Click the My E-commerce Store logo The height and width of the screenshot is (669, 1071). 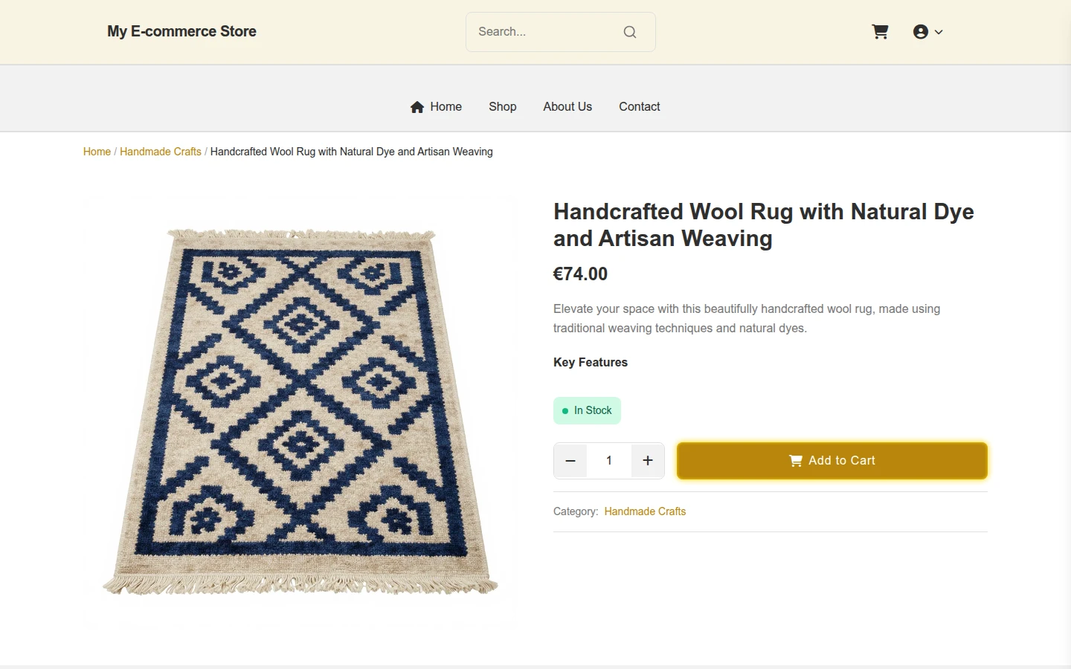coord(181,31)
